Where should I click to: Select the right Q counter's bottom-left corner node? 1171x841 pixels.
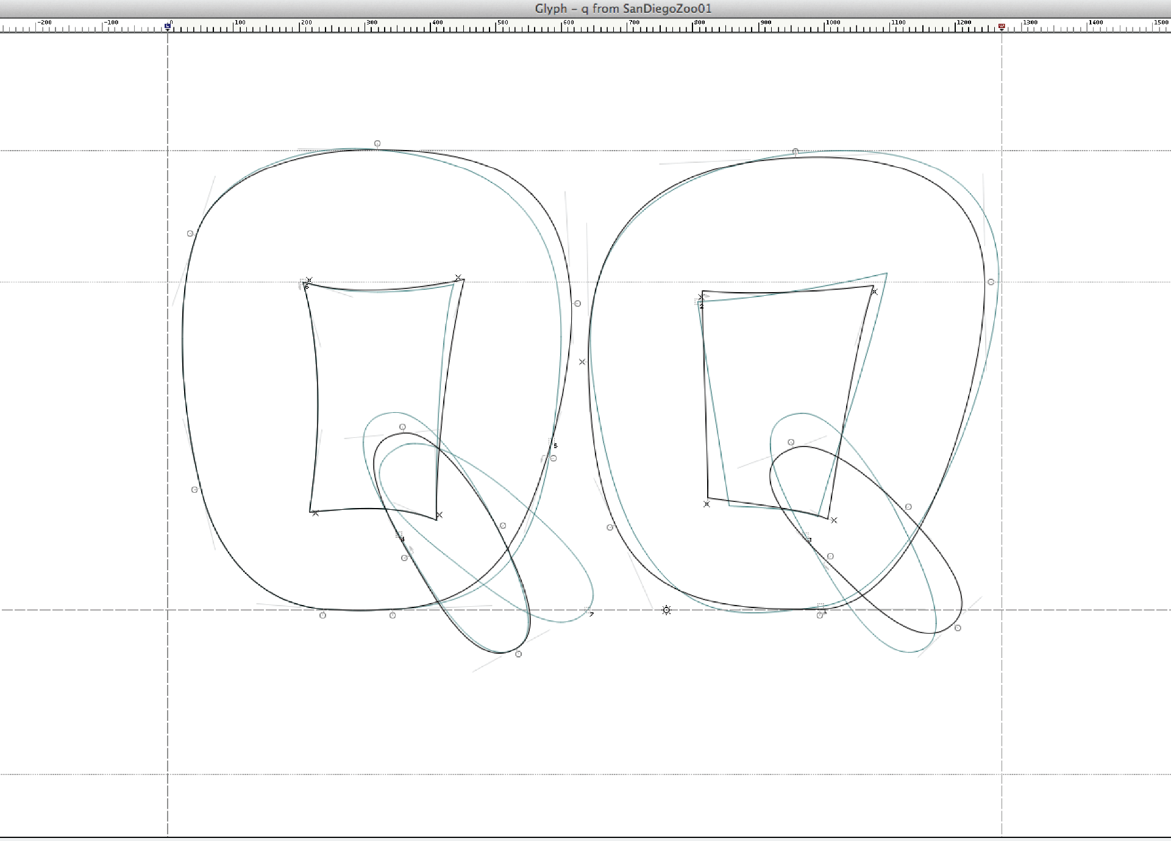pyautogui.click(x=707, y=504)
